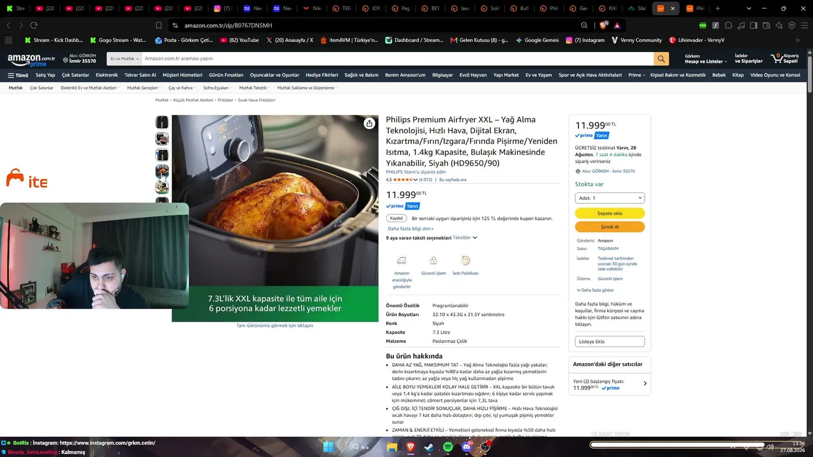Open Elektronik category in nav bar
This screenshot has height=457, width=813.
tap(107, 75)
